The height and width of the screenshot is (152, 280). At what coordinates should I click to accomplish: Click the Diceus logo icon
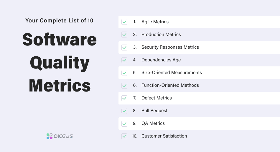pos(50,136)
